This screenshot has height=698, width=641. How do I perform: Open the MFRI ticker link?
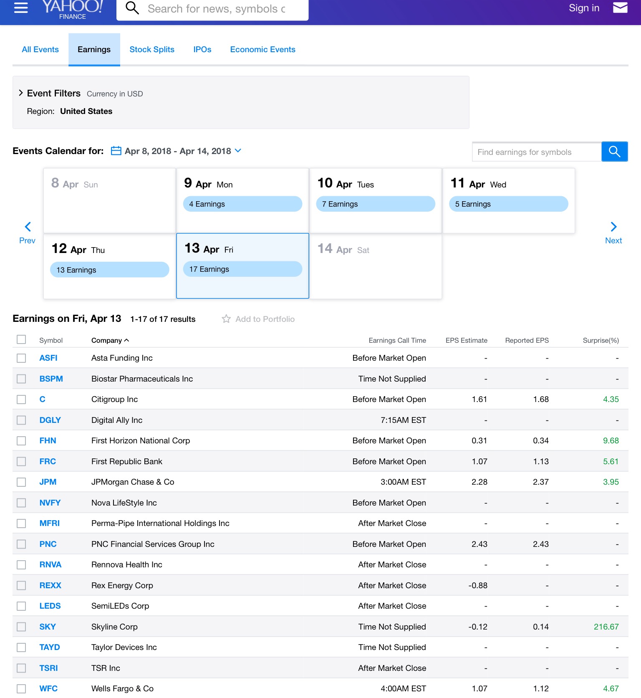pos(50,523)
